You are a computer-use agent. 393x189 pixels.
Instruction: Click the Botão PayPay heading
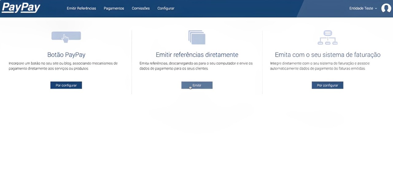click(66, 55)
